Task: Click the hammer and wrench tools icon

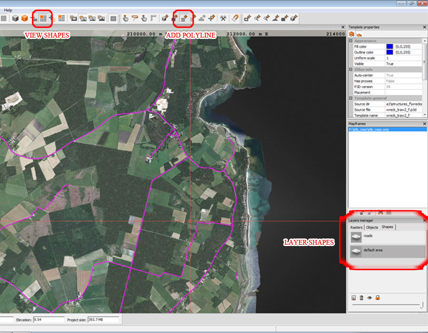Action: coord(223,19)
